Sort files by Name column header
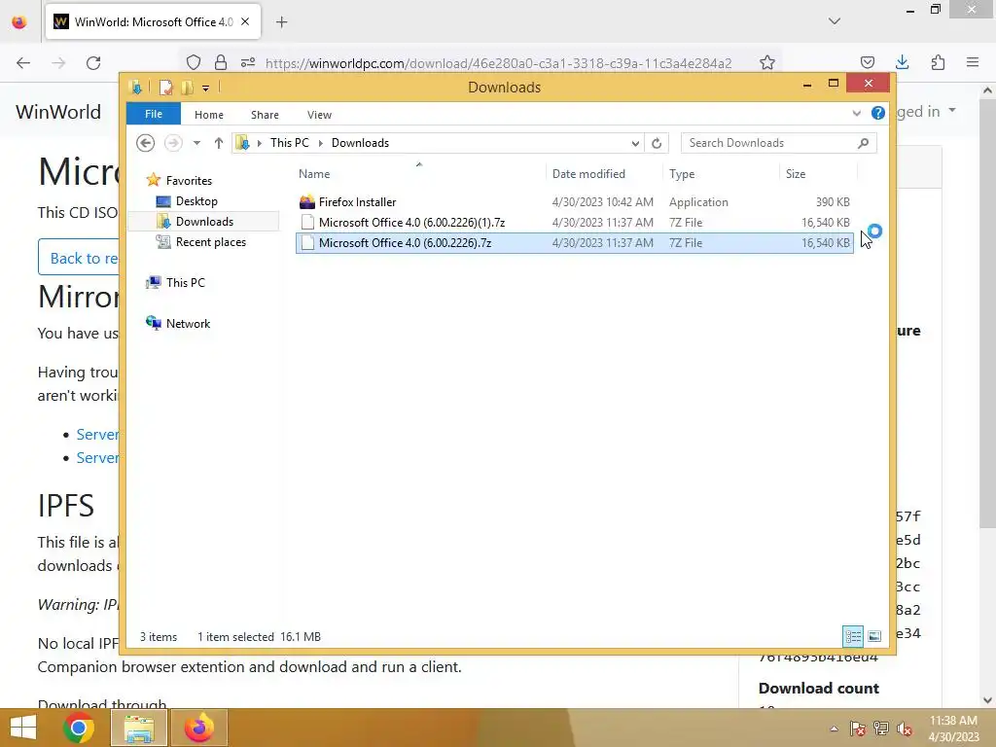996x747 pixels. (x=420, y=173)
